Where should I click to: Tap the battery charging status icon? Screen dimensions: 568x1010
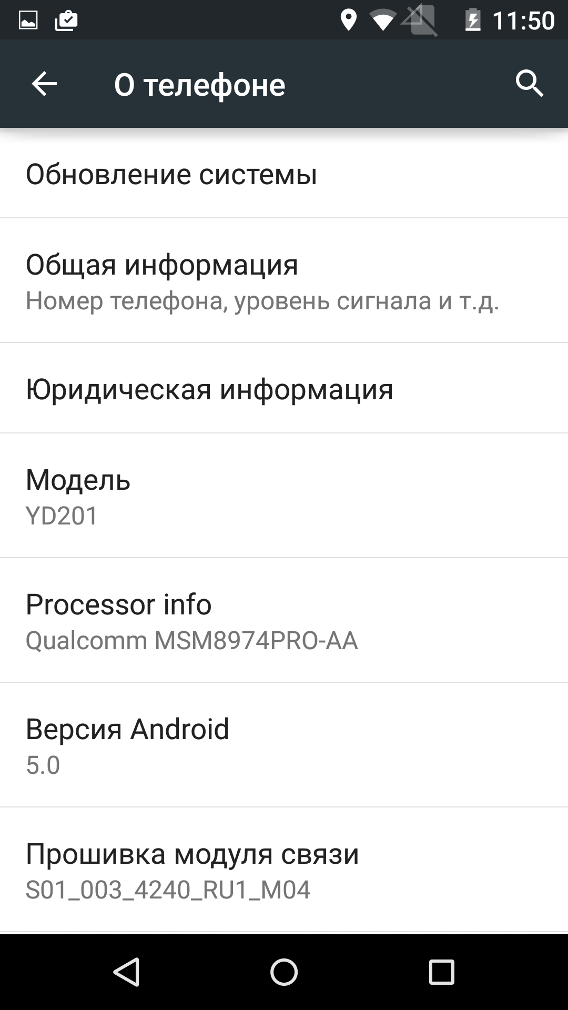click(x=472, y=21)
